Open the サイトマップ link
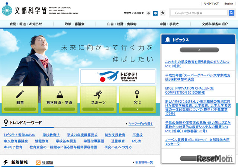Image resolution: width=238 pixels, height=167 pixels. click(211, 3)
